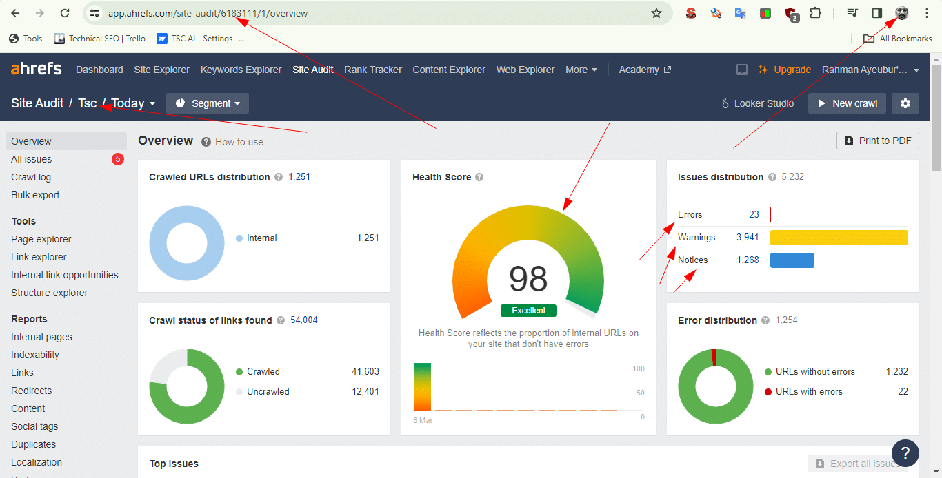The image size is (942, 478).
Task: Open the red SEO extension icon
Action: 691,13
